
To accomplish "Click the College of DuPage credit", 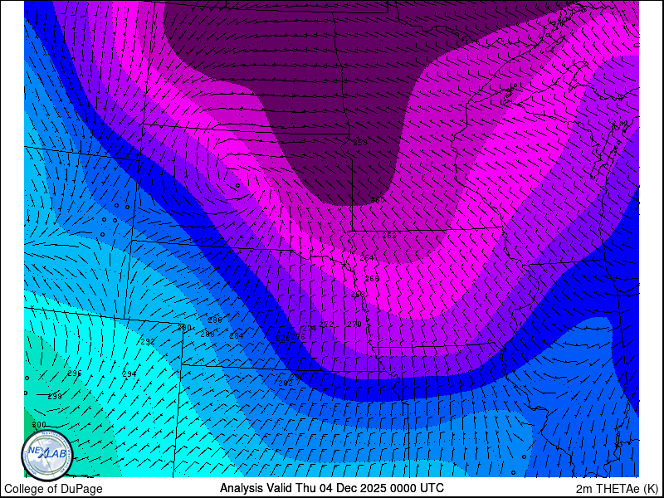I will (x=53, y=489).
